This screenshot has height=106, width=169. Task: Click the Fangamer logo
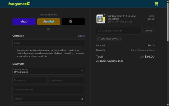tap(19, 4)
